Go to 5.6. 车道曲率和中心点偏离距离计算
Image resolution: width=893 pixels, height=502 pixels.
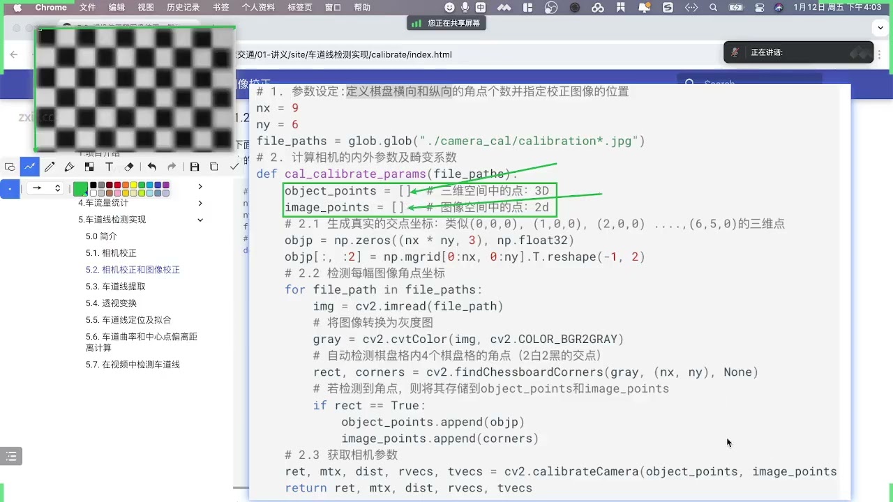(142, 342)
